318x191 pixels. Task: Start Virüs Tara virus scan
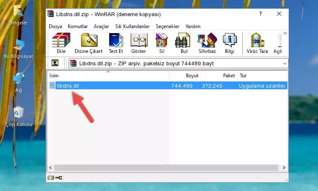[x=257, y=43]
